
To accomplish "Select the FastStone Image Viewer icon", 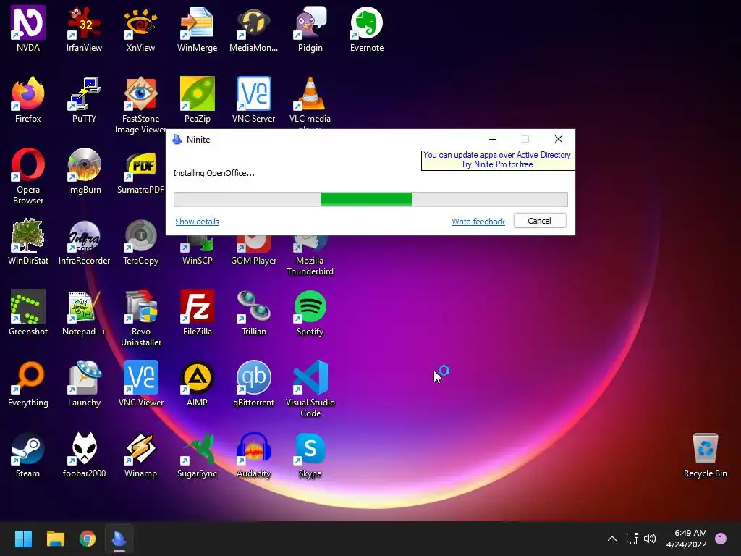I will pos(140,93).
